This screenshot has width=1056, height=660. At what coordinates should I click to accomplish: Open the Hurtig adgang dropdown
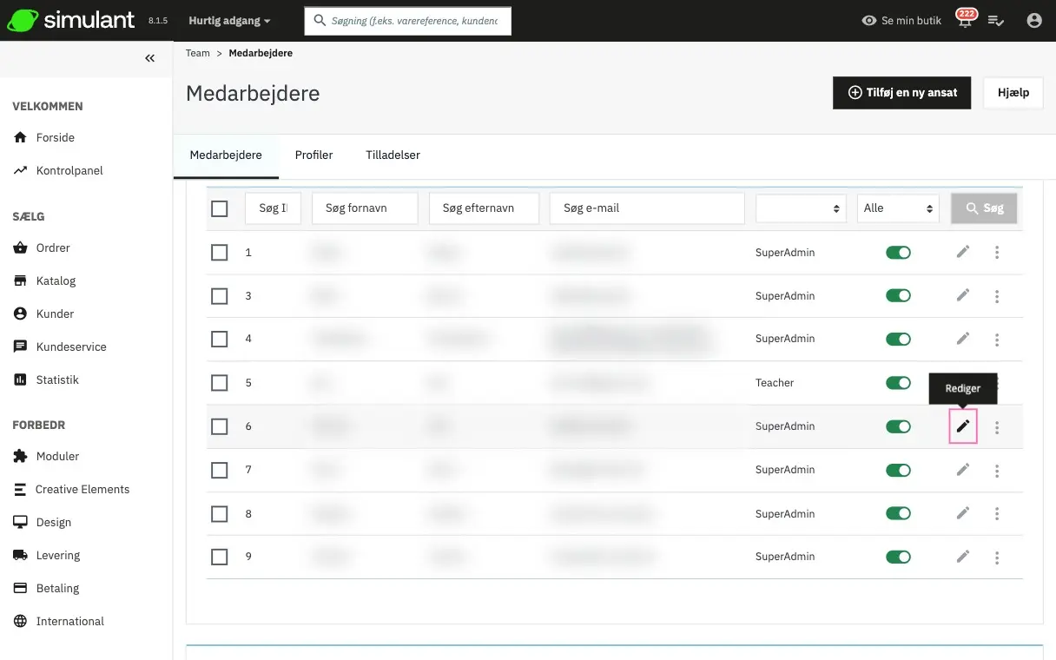click(229, 21)
